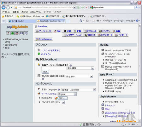The height and width of the screenshot is (127, 142).
Task: Click info icon next to Language label
Action: pos(59,89)
